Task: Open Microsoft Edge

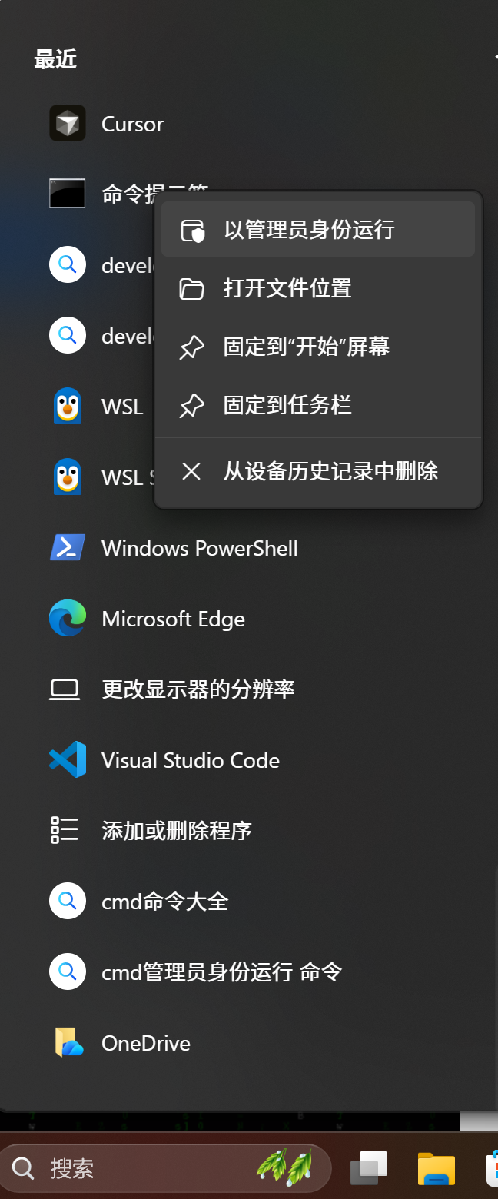Action: click(x=172, y=618)
